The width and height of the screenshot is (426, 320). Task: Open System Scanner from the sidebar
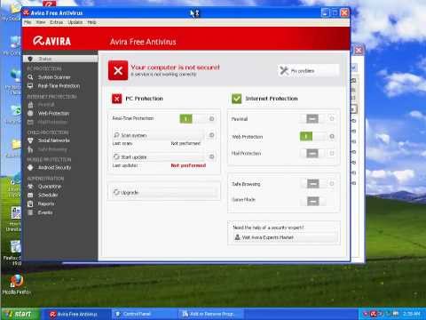[54, 77]
